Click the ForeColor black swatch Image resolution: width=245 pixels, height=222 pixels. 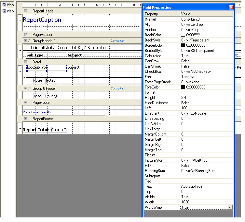(183, 87)
